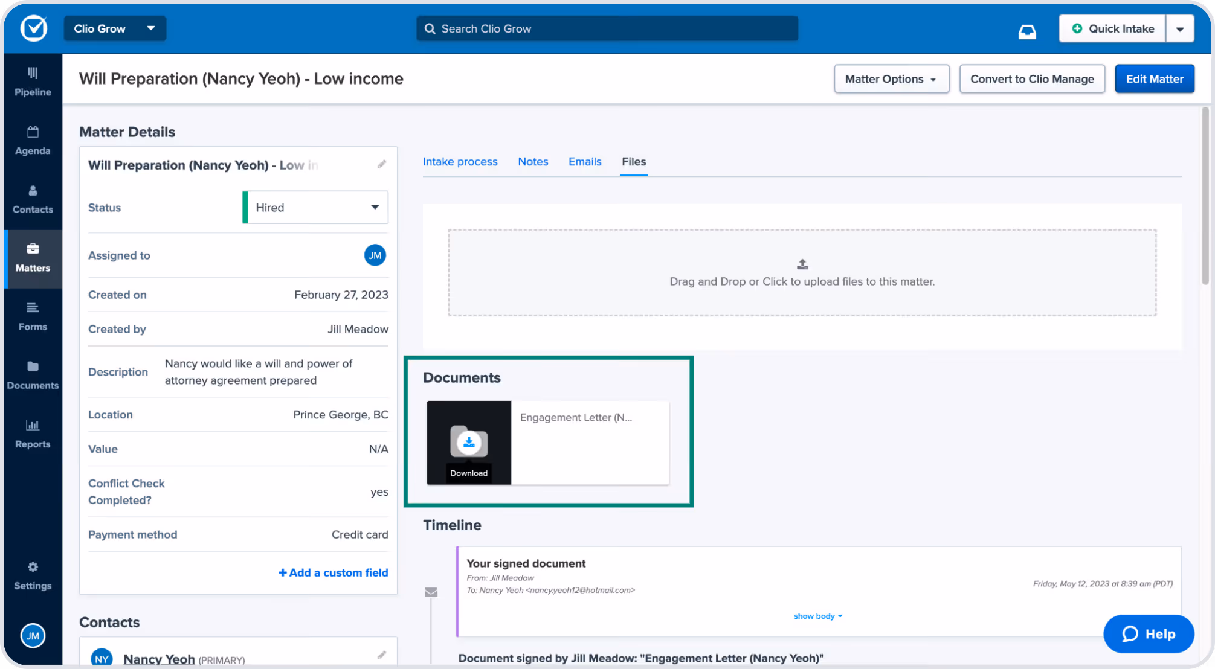Click the Credit card payment method value
Viewport: 1215px width, 669px height.
360,534
